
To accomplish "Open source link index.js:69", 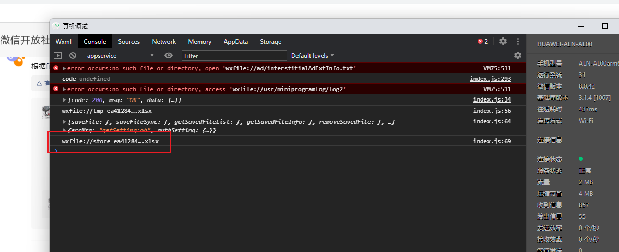I will coord(492,141).
